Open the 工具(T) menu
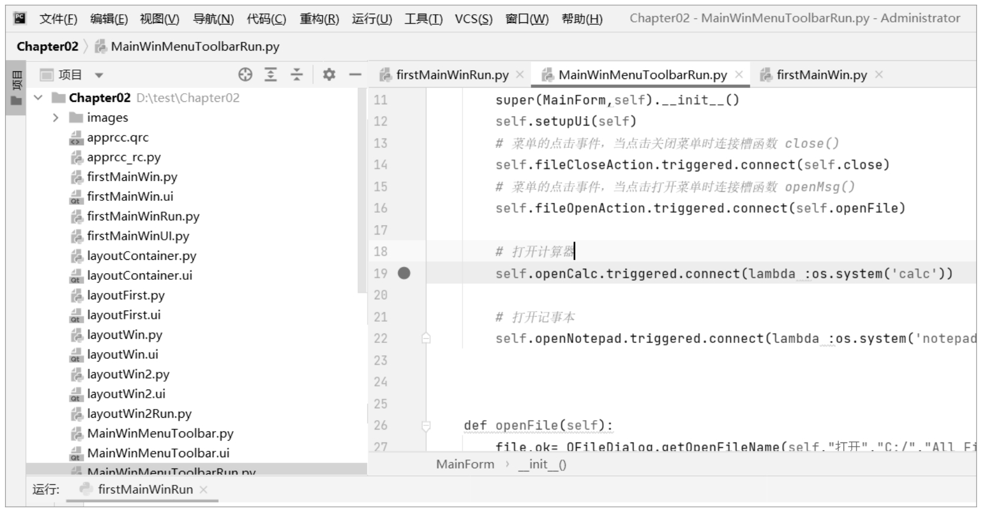Screen dimensions: 982x512 click(x=424, y=19)
